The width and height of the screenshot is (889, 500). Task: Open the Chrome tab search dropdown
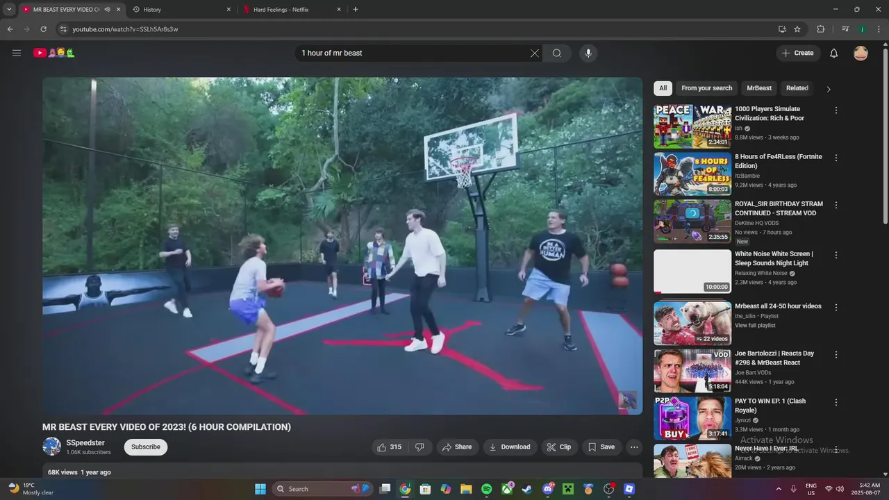(x=9, y=10)
